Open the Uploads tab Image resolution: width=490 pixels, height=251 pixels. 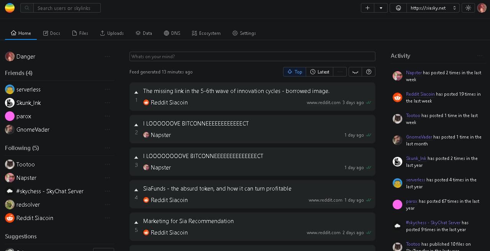(x=112, y=33)
